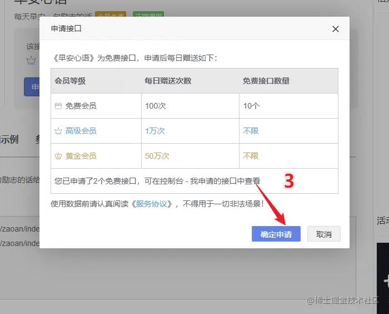Screen dimensions: 389x314
Task: Click the 取消 button
Action: 324,234
